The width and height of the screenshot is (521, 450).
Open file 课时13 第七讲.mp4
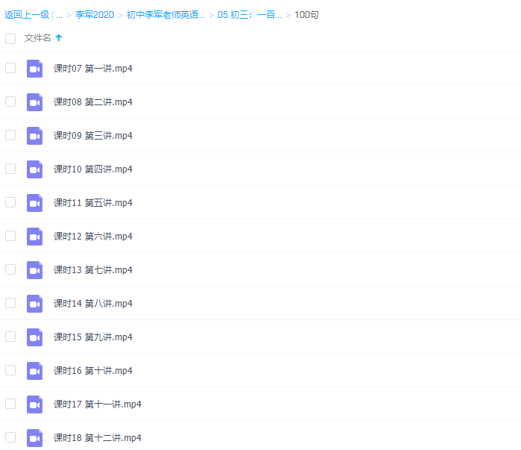[92, 270]
